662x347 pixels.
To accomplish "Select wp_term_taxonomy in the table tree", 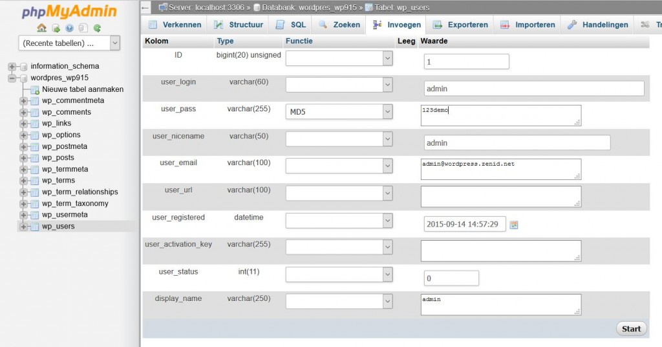I will pyautogui.click(x=75, y=203).
